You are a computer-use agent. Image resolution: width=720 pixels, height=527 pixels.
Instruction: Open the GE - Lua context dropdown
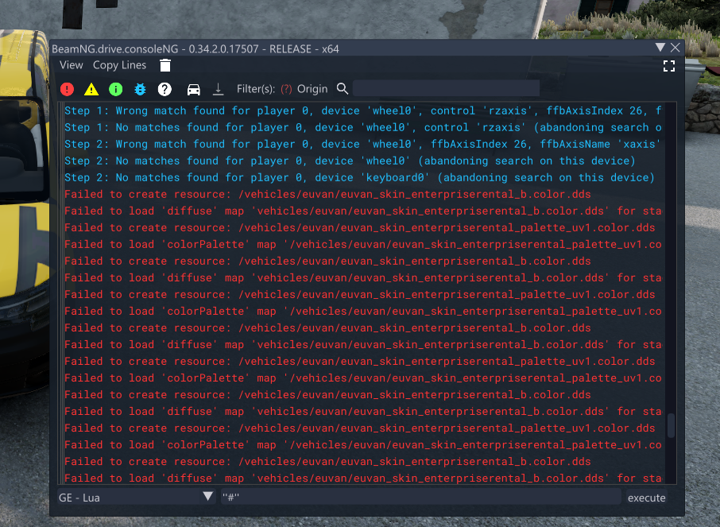click(137, 497)
